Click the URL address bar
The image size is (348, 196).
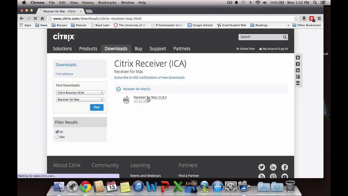pyautogui.click(x=171, y=19)
